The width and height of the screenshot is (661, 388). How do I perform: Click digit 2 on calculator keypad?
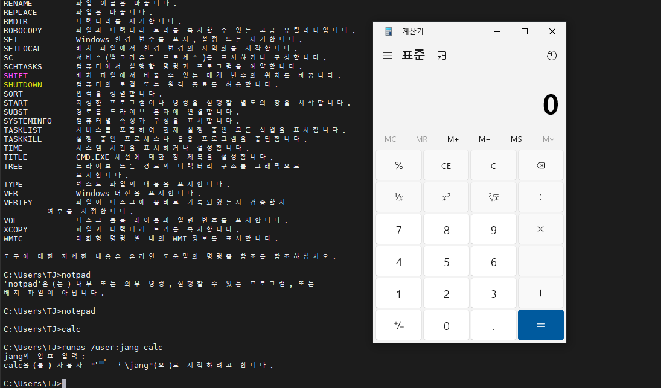pos(446,293)
